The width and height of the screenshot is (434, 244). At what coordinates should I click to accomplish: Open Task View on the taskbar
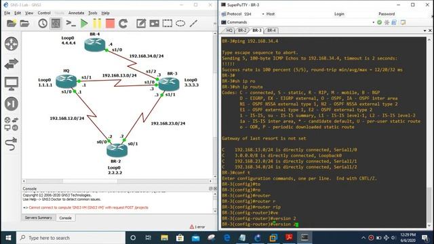[x=148, y=238]
